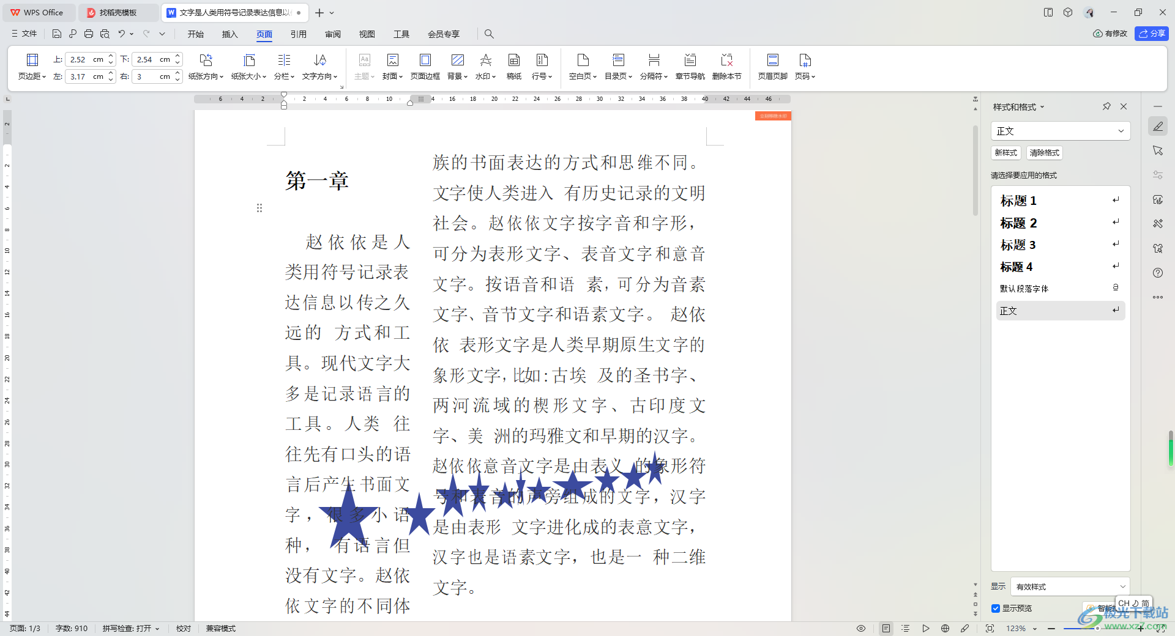Switch to outline view in status bar
The width and height of the screenshot is (1175, 636).
tap(906, 628)
